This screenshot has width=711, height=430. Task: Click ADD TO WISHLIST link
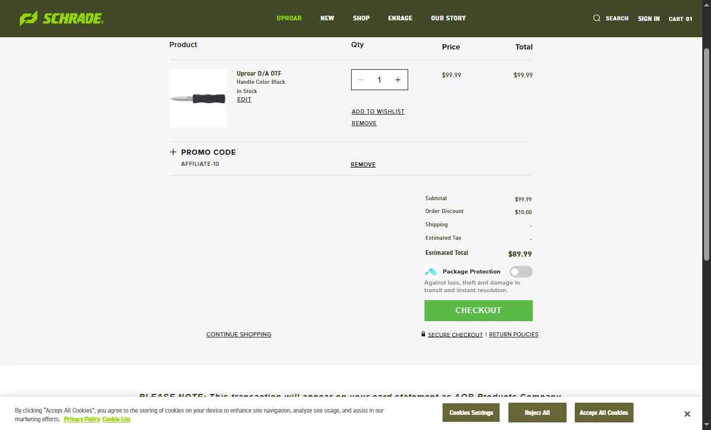tap(378, 112)
